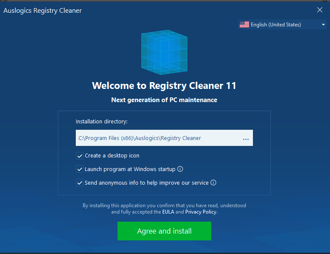Click Auslogics Registry Cleaner window title
330x254 pixels.
point(43,11)
